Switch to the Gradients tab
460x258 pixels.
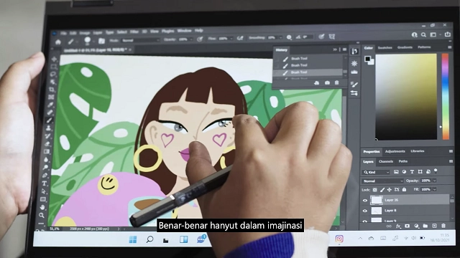pyautogui.click(x=405, y=47)
